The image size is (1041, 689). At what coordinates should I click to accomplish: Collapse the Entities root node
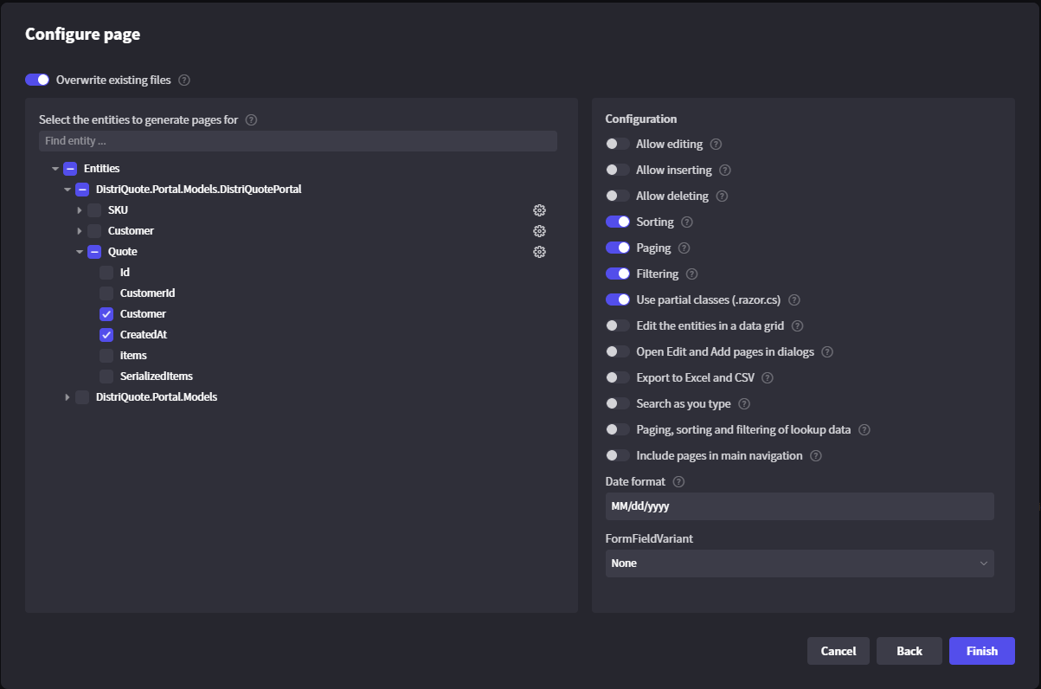(55, 169)
